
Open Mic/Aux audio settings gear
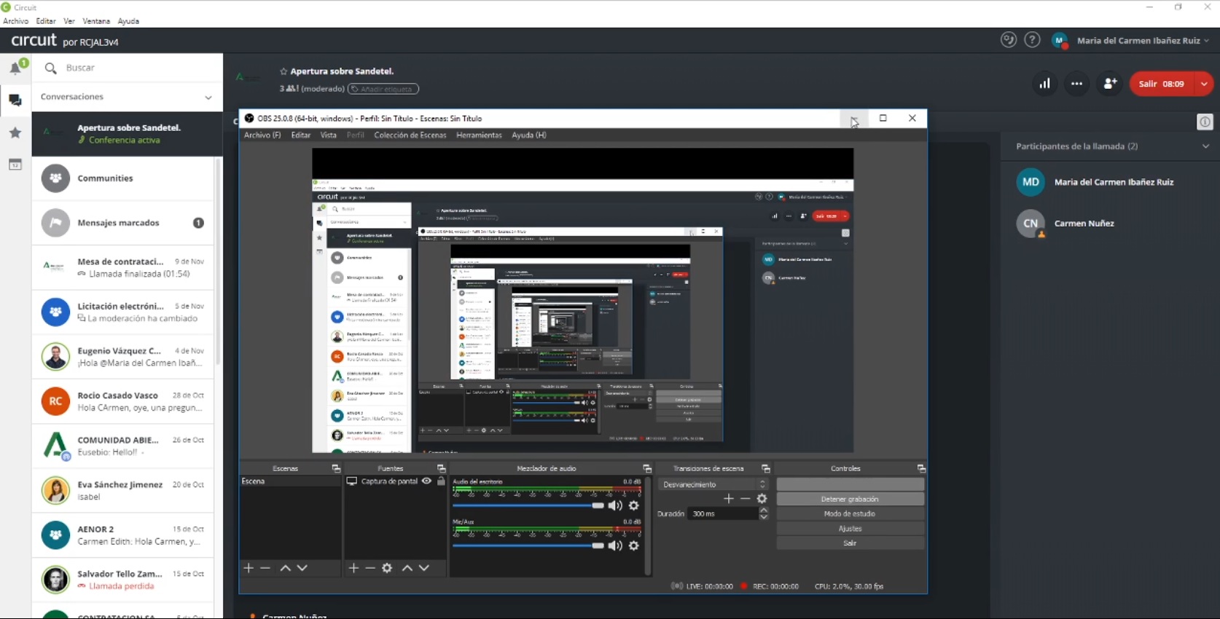tap(634, 545)
